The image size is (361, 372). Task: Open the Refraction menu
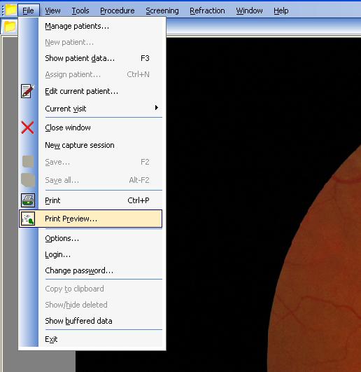[x=207, y=11]
